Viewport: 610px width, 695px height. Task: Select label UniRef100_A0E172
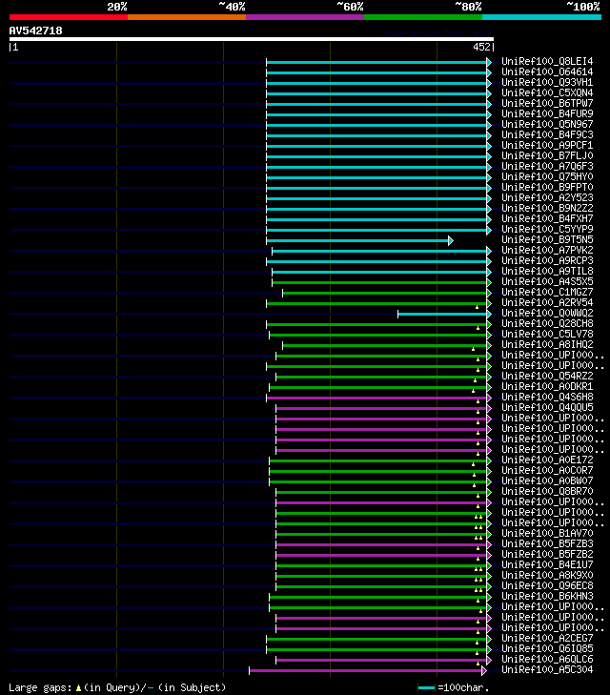click(547, 460)
